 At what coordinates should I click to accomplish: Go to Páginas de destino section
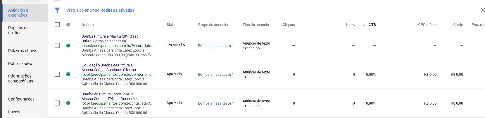tap(18, 30)
